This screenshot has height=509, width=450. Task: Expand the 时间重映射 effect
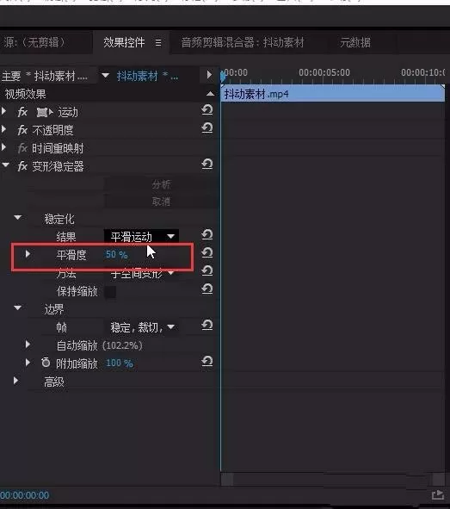pyautogui.click(x=3, y=147)
